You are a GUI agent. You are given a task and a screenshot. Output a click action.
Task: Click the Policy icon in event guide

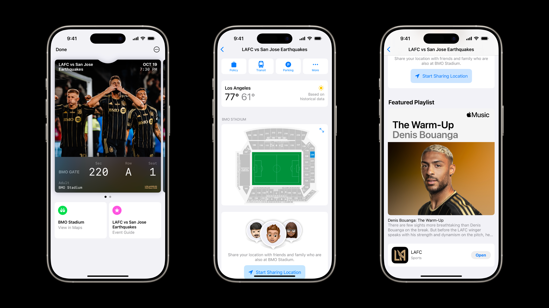234,66
